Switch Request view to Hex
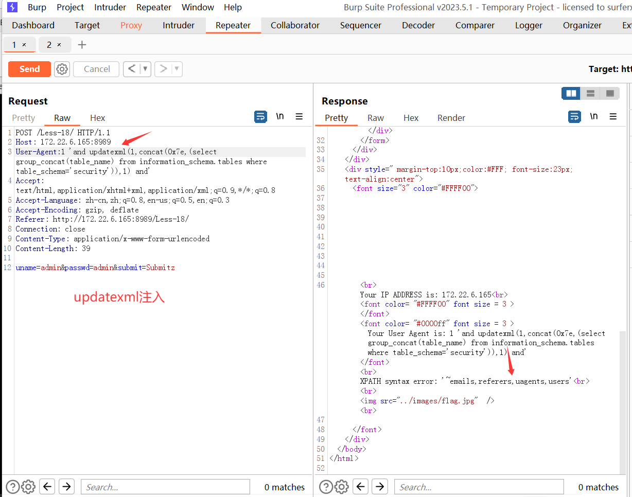 click(97, 118)
